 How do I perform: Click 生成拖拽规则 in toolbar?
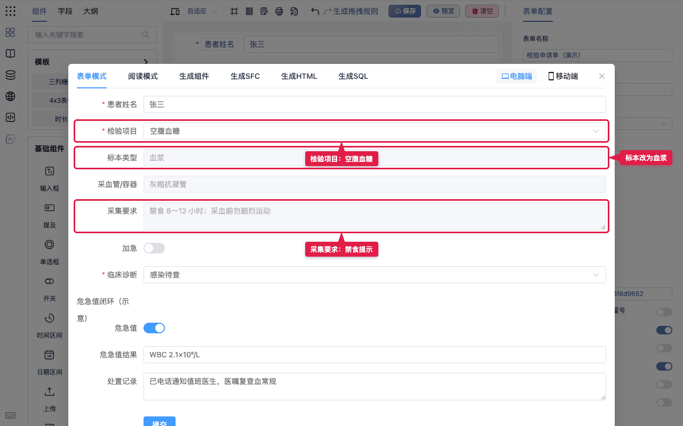point(355,11)
